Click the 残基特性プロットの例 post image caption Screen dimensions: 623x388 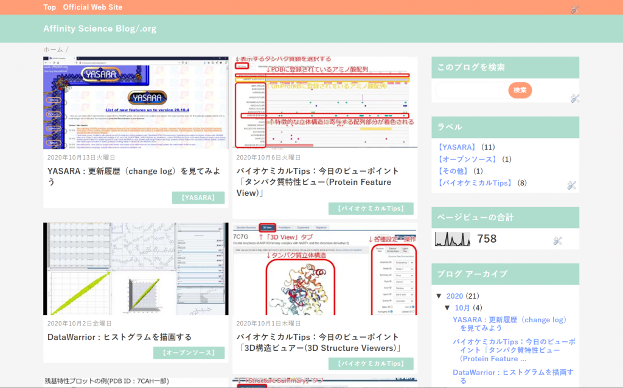tap(106, 381)
